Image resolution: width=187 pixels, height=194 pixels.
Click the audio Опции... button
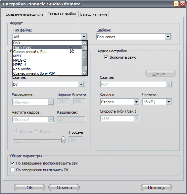pyautogui.click(x=160, y=73)
